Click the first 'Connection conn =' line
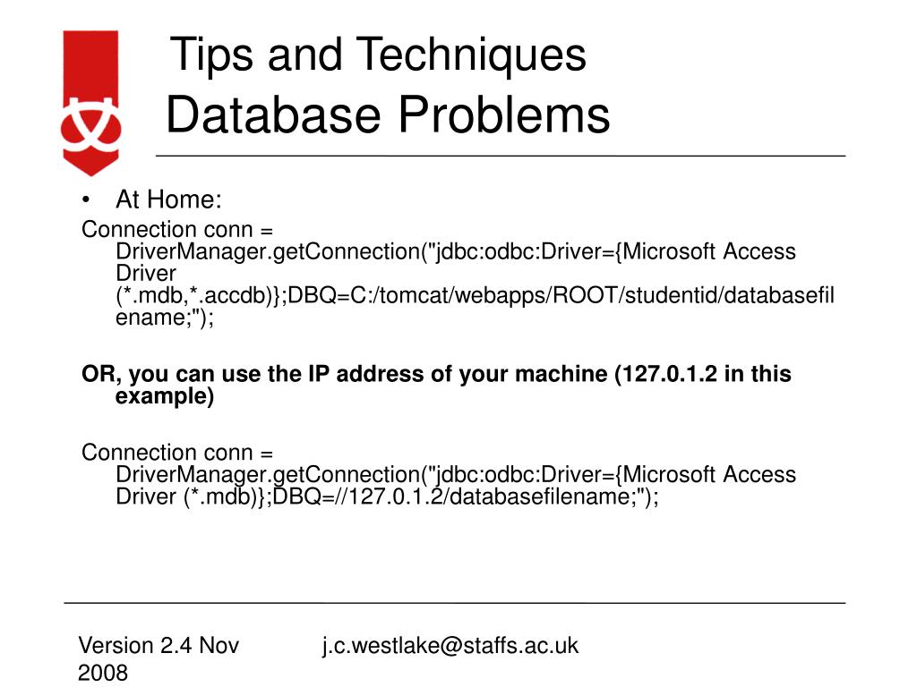The height and width of the screenshot is (687, 917). (177, 230)
